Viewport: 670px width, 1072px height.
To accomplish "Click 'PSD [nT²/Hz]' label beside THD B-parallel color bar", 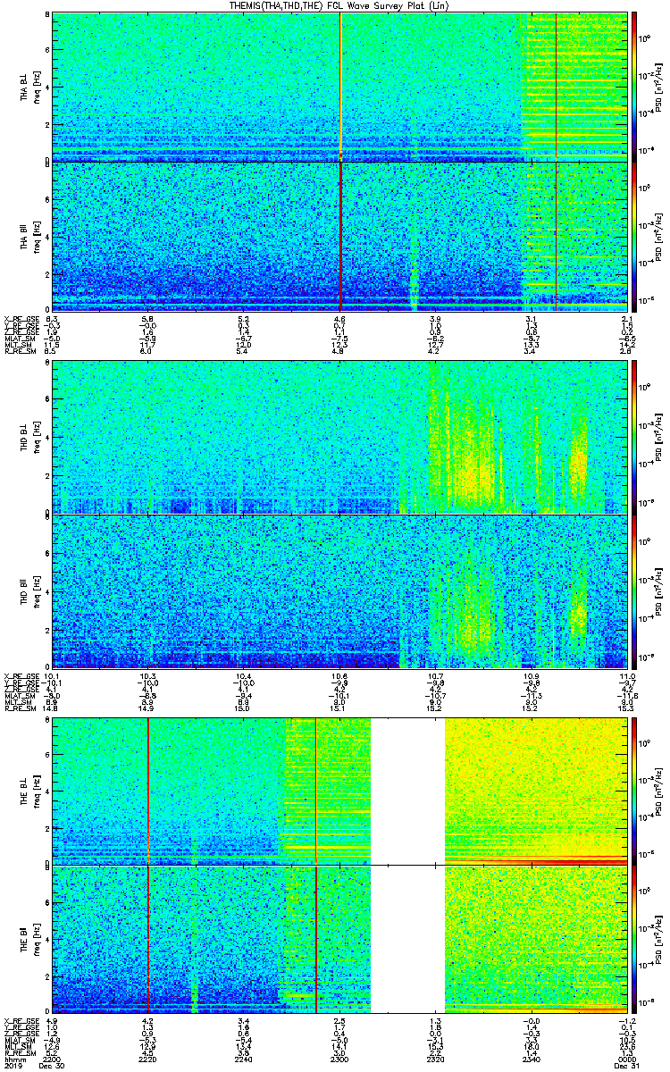I will [659, 591].
